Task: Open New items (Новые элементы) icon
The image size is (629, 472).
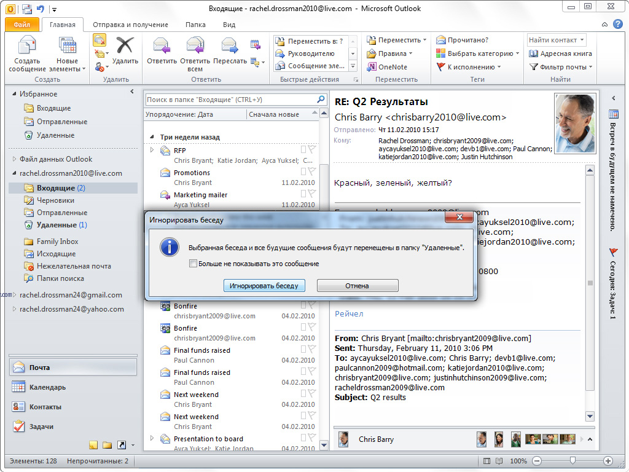Action: tap(67, 45)
